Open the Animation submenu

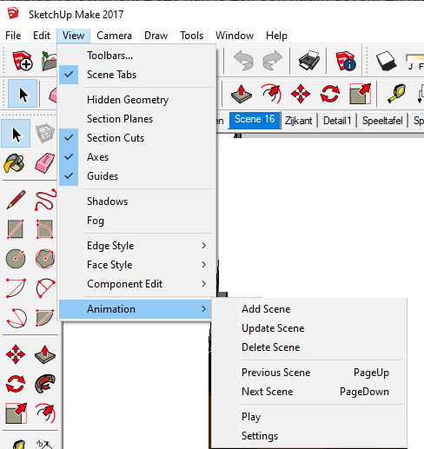pos(136,309)
